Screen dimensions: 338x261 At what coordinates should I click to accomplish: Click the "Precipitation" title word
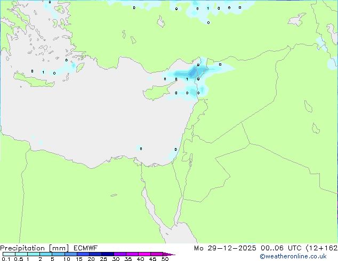pyautogui.click(x=22, y=248)
